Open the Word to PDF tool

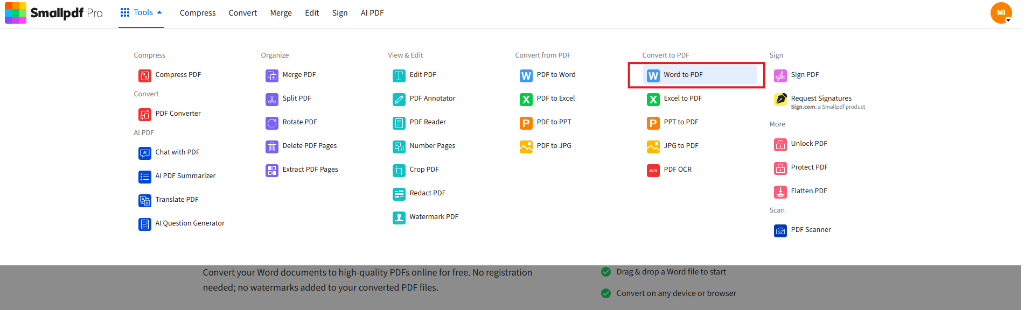click(683, 75)
